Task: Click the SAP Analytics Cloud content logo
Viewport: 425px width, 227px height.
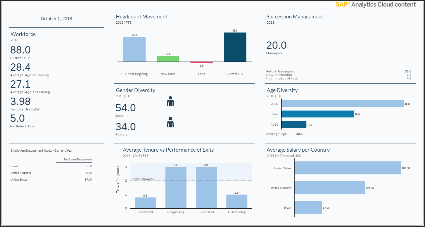Action: point(376,4)
